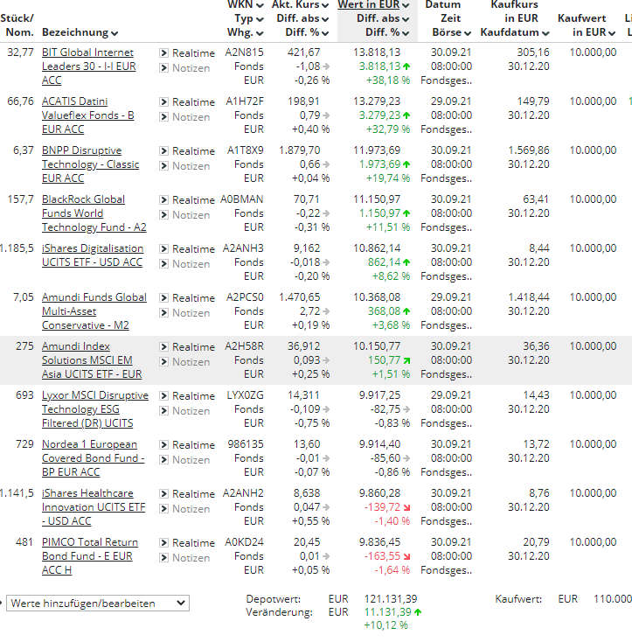This screenshot has width=632, height=642.
Task: Open Realtime arrow icon for iShares Digitalisation
Action: 163,249
